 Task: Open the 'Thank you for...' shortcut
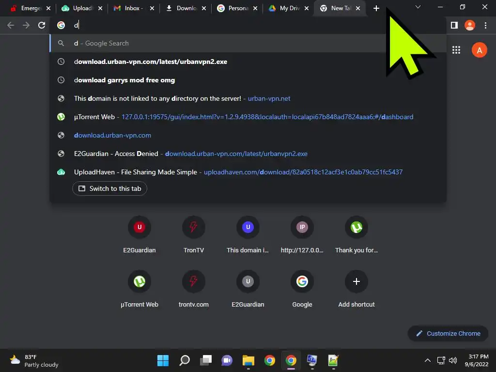point(356,234)
